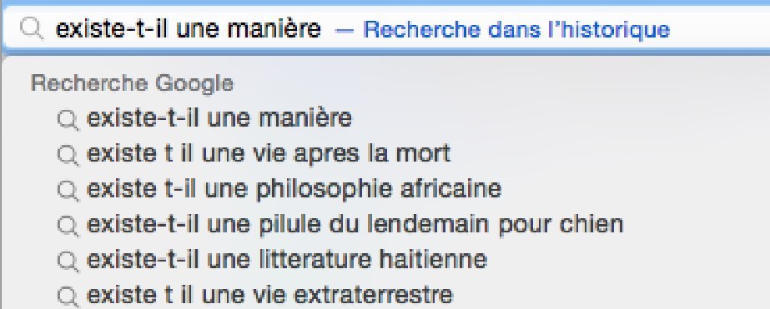The height and width of the screenshot is (309, 770).
Task: Choose 'existe t il une vie apres la mort'
Action: tap(268, 154)
